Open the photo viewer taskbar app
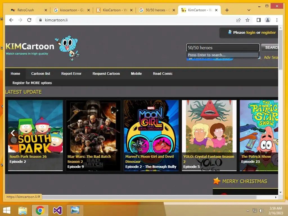This screenshot has height=216, width=288. coord(75,210)
